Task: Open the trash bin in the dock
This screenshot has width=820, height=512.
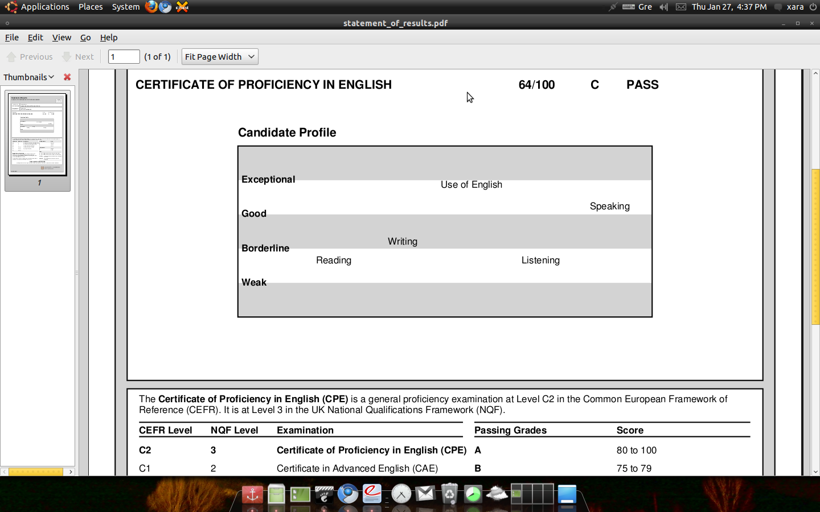Action: (x=449, y=494)
